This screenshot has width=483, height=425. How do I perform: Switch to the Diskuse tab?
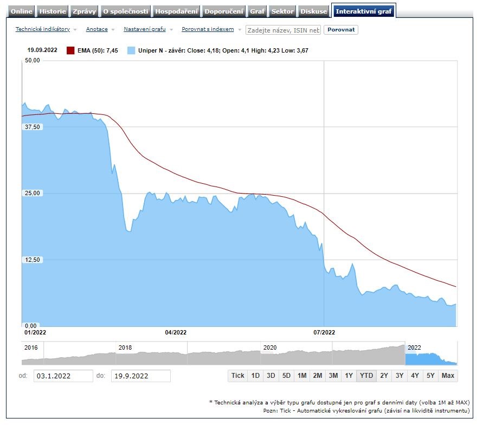coord(314,11)
